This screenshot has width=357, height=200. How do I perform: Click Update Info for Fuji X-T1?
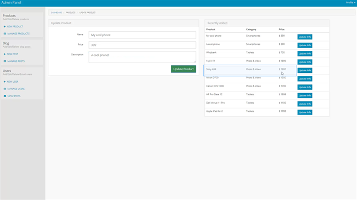click(305, 62)
